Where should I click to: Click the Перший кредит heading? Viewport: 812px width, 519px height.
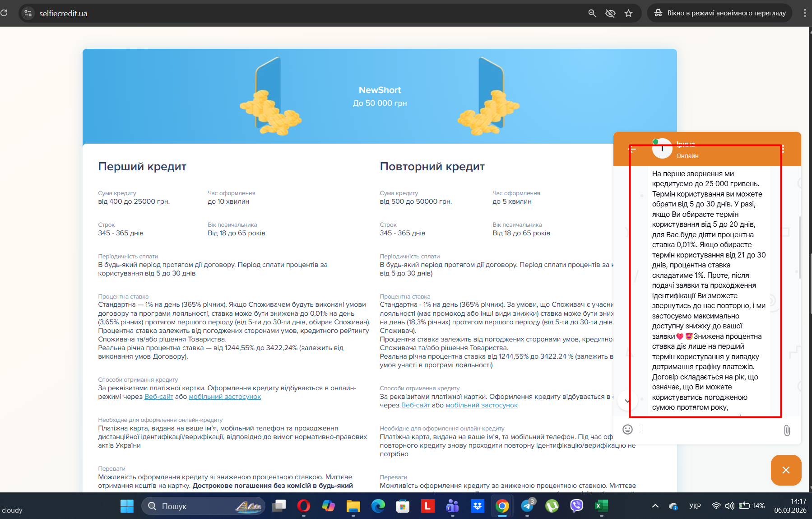[x=142, y=167]
